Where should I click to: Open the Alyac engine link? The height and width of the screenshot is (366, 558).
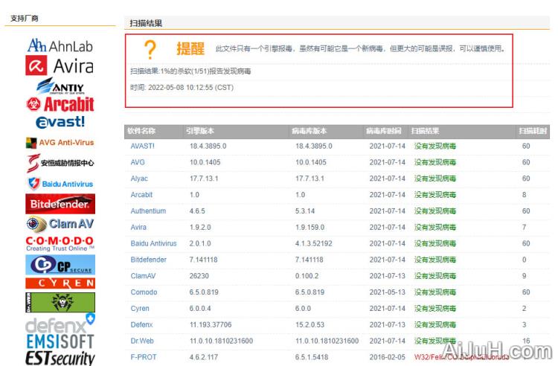click(139, 179)
